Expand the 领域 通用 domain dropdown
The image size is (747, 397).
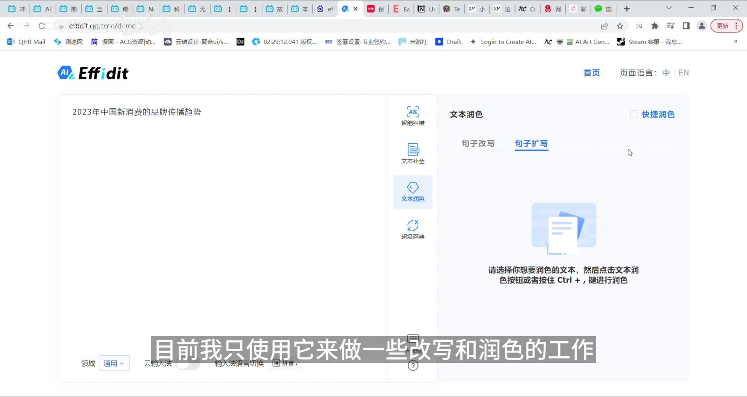coord(114,363)
